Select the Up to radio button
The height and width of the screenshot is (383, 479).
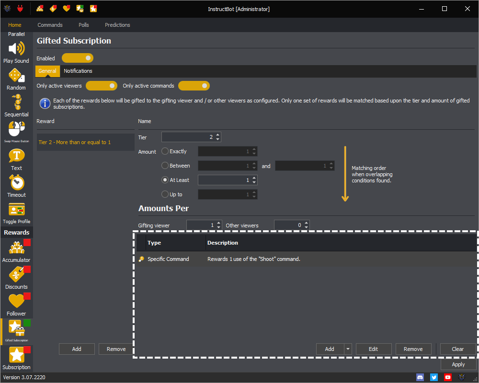pyautogui.click(x=165, y=194)
